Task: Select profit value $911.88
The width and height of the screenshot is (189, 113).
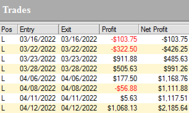Action: (x=125, y=59)
